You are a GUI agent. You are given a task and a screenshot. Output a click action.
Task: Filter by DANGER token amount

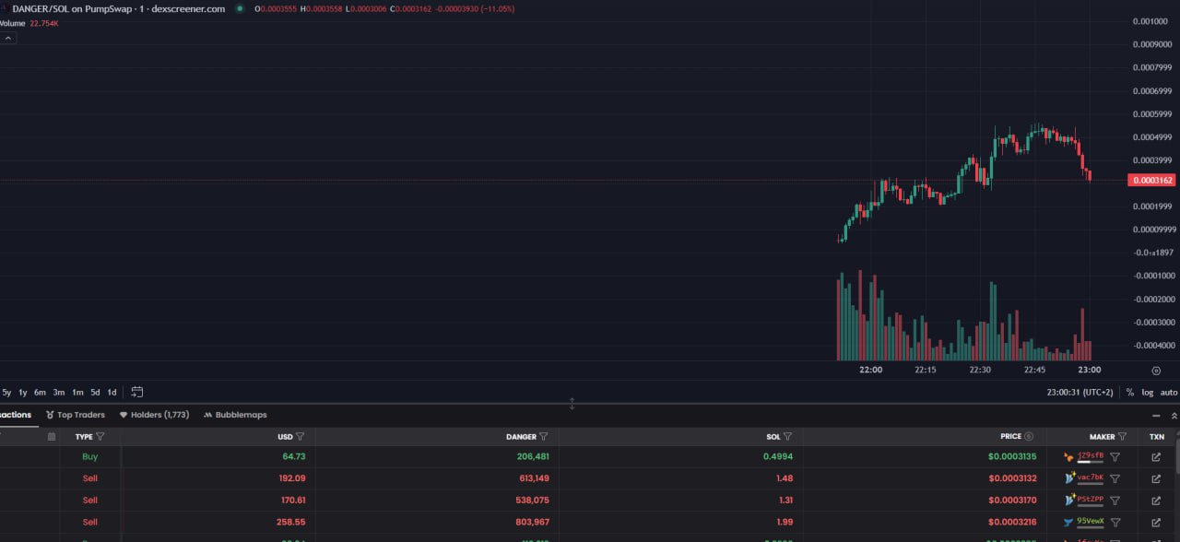click(544, 437)
